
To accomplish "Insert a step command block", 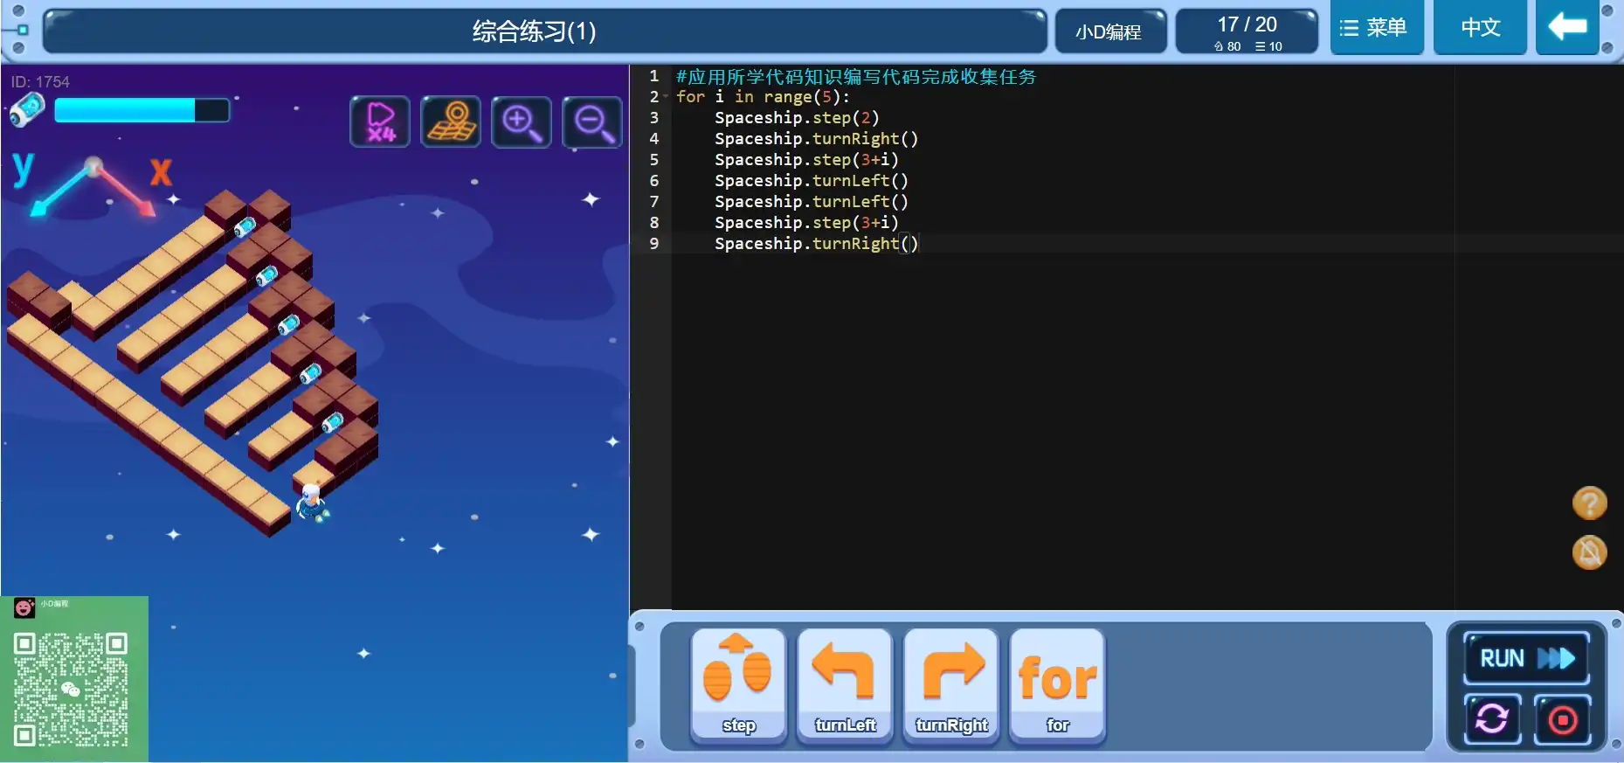I will [x=738, y=686].
